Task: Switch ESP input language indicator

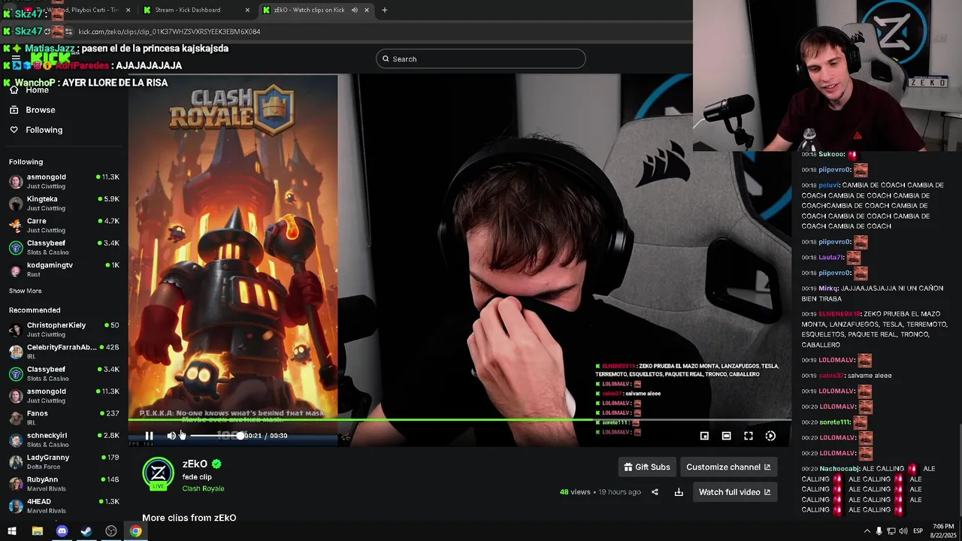Action: point(918,531)
